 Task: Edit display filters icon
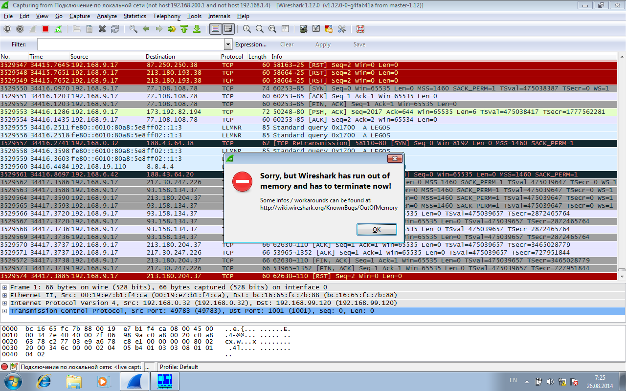pyautogui.click(x=316, y=29)
